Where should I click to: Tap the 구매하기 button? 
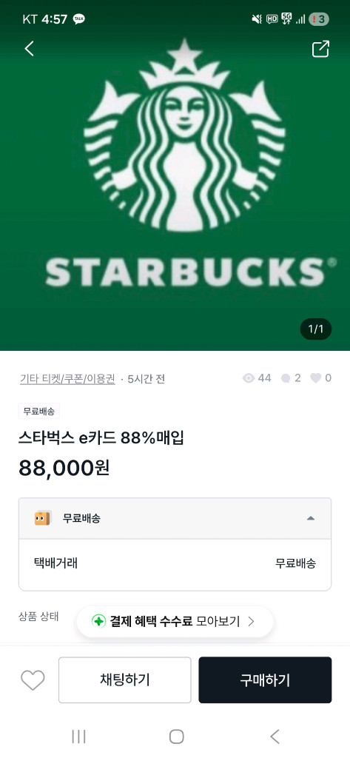pos(265,680)
